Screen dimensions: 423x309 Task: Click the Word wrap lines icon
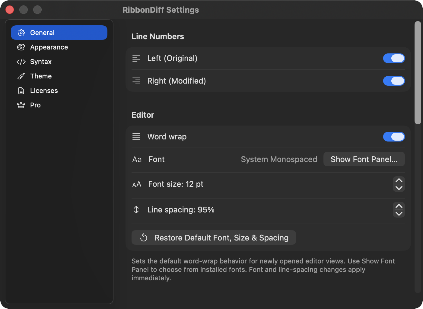(136, 137)
